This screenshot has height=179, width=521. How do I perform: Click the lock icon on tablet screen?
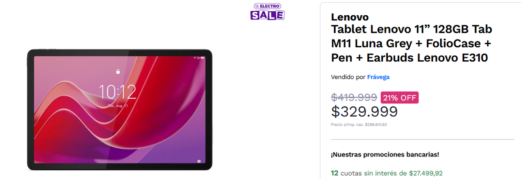[x=117, y=72]
